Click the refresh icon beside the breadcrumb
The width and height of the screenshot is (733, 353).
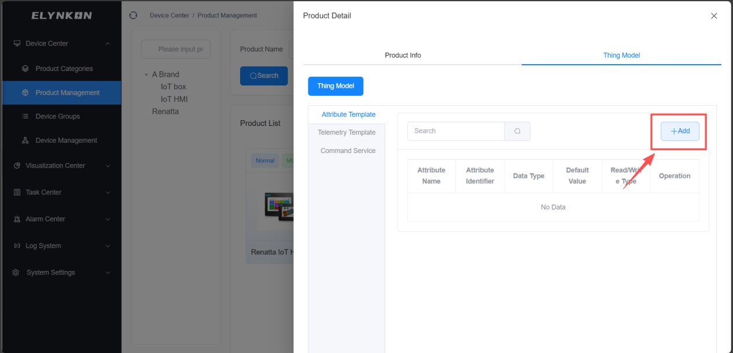[134, 16]
